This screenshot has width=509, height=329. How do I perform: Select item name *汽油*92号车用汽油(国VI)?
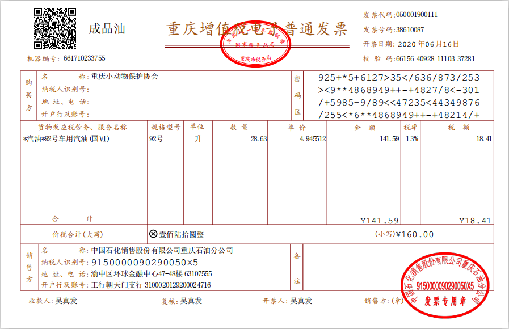coord(66,139)
